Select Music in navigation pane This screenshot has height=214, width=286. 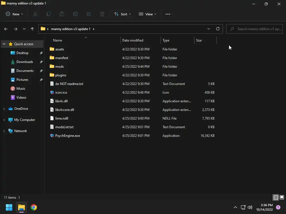pyautogui.click(x=21, y=89)
